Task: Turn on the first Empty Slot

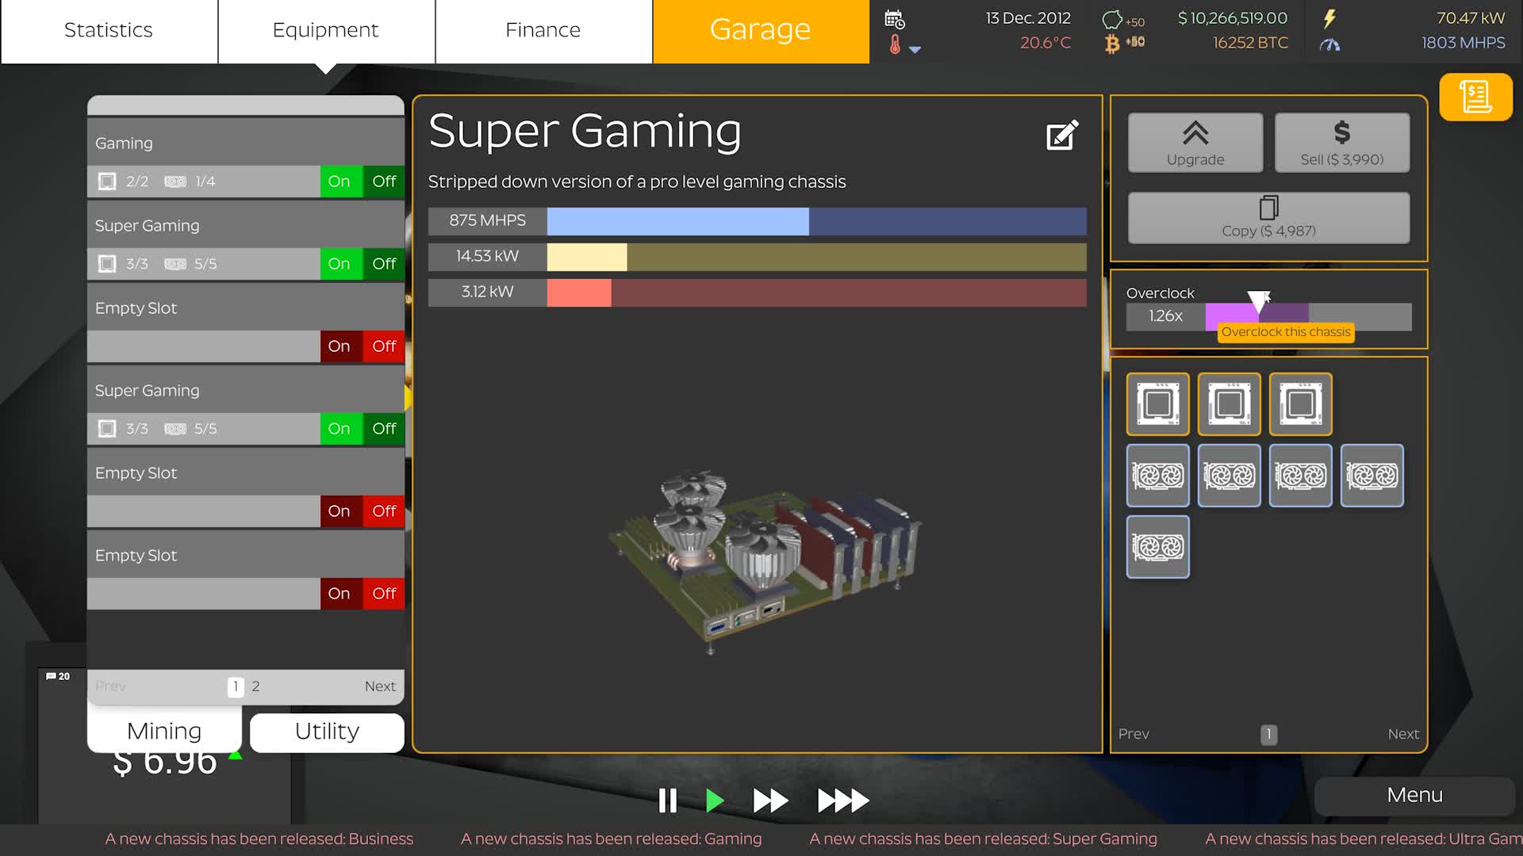Action: coord(340,346)
